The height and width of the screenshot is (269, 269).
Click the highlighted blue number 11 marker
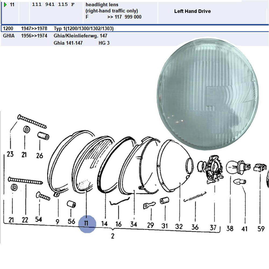[87, 224]
